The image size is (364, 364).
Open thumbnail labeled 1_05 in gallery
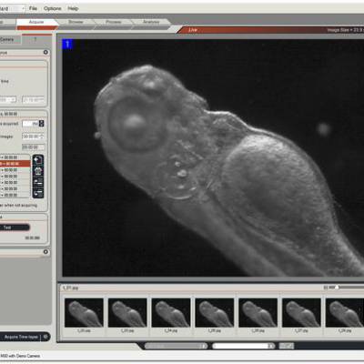tap(215, 312)
